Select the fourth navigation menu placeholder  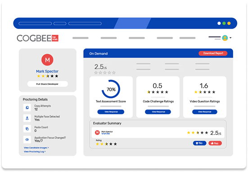[x=165, y=38]
